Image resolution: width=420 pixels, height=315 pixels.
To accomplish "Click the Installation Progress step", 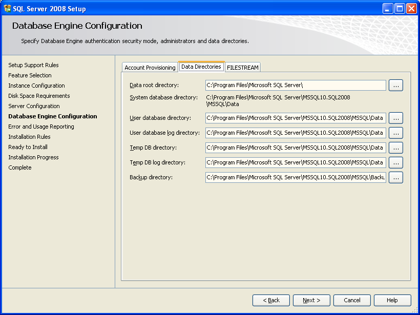I will click(x=33, y=157).
